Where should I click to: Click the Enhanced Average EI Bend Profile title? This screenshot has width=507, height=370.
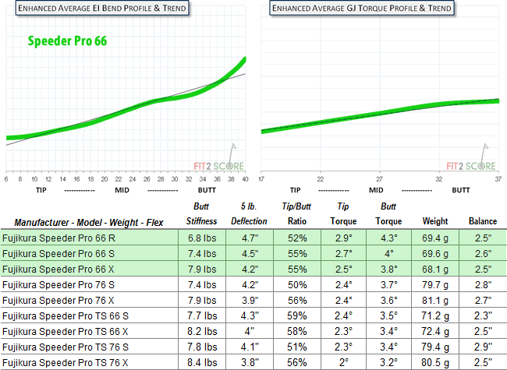pyautogui.click(x=102, y=8)
